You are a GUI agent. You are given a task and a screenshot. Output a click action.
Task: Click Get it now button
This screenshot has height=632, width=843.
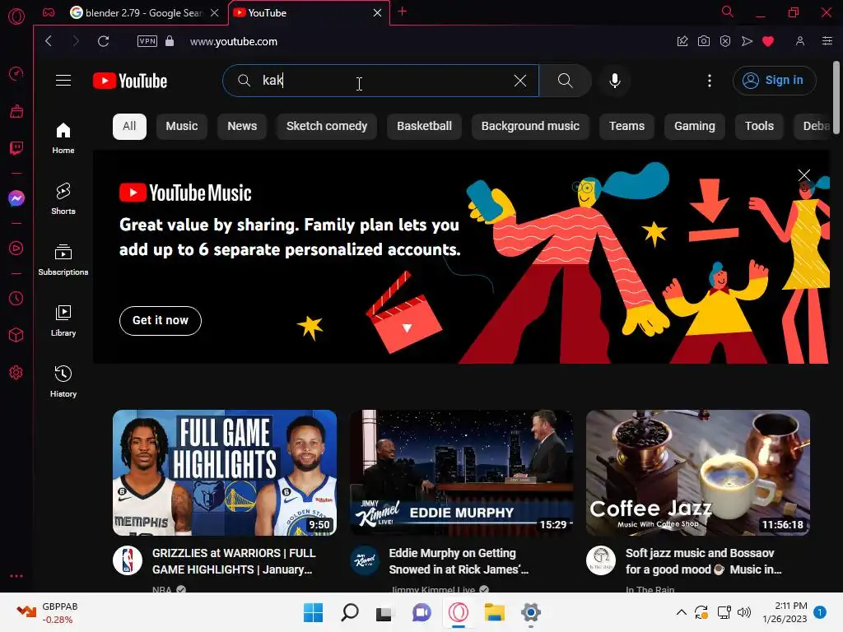161,321
